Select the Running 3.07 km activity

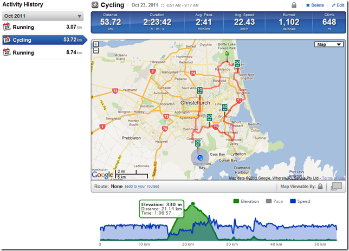click(x=43, y=27)
